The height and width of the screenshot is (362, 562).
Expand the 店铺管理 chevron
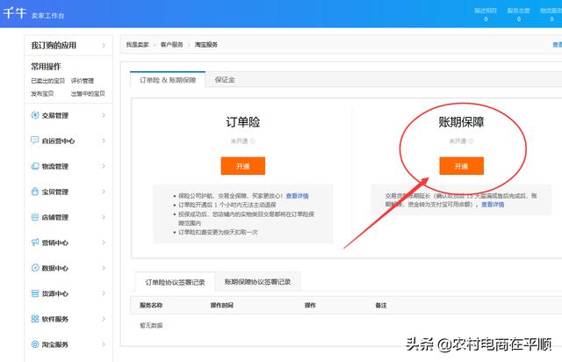click(x=104, y=217)
